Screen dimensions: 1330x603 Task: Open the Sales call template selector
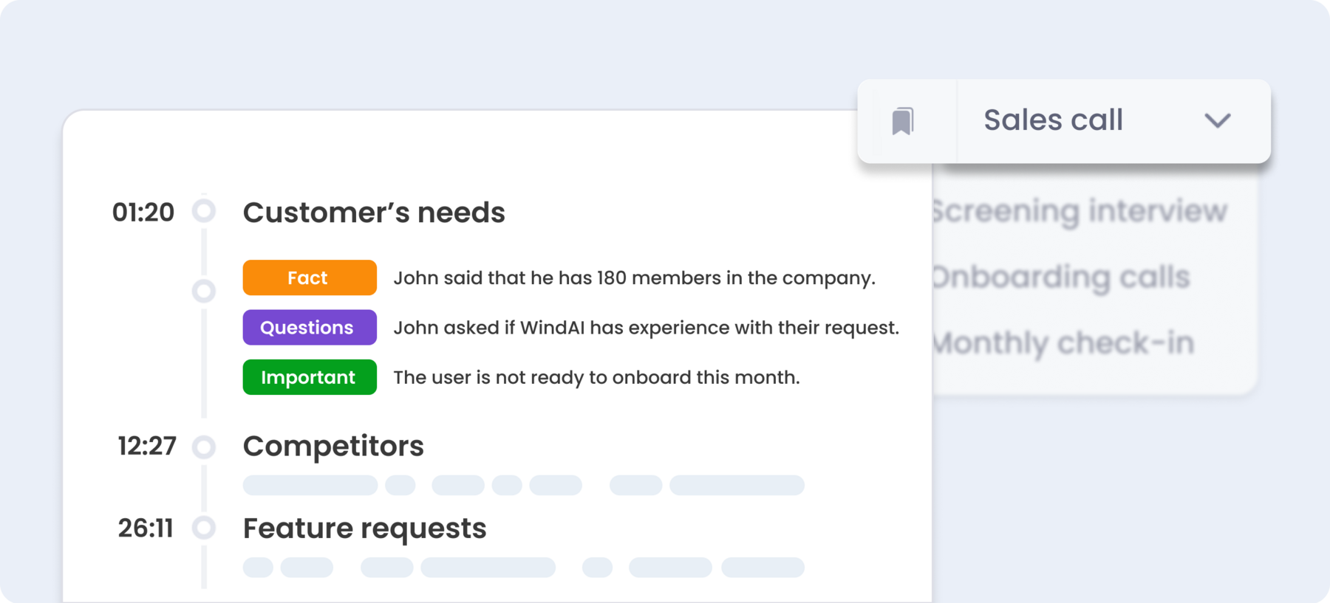click(1054, 120)
